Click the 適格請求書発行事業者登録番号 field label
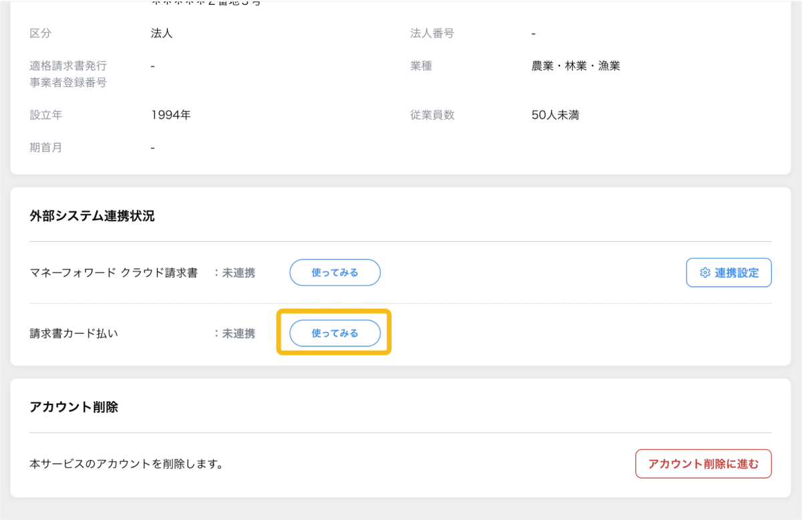The width and height of the screenshot is (802, 520). click(68, 74)
